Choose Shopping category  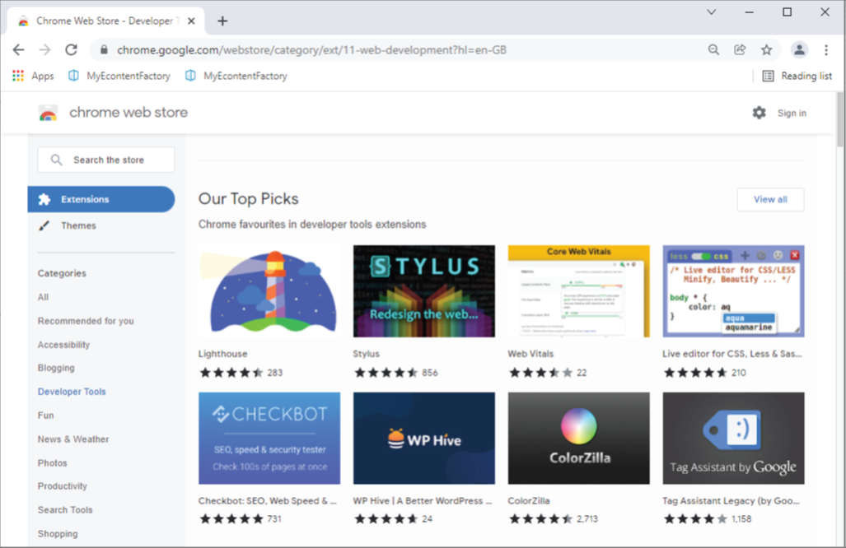click(58, 533)
